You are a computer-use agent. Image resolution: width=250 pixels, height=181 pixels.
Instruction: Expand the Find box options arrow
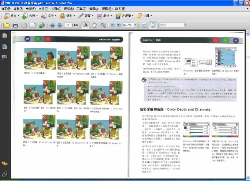pos(185,25)
